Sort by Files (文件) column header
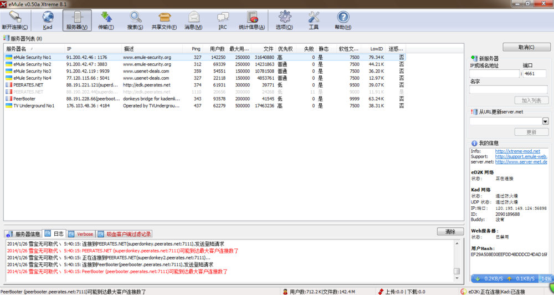The image size is (554, 295). pyautogui.click(x=263, y=49)
